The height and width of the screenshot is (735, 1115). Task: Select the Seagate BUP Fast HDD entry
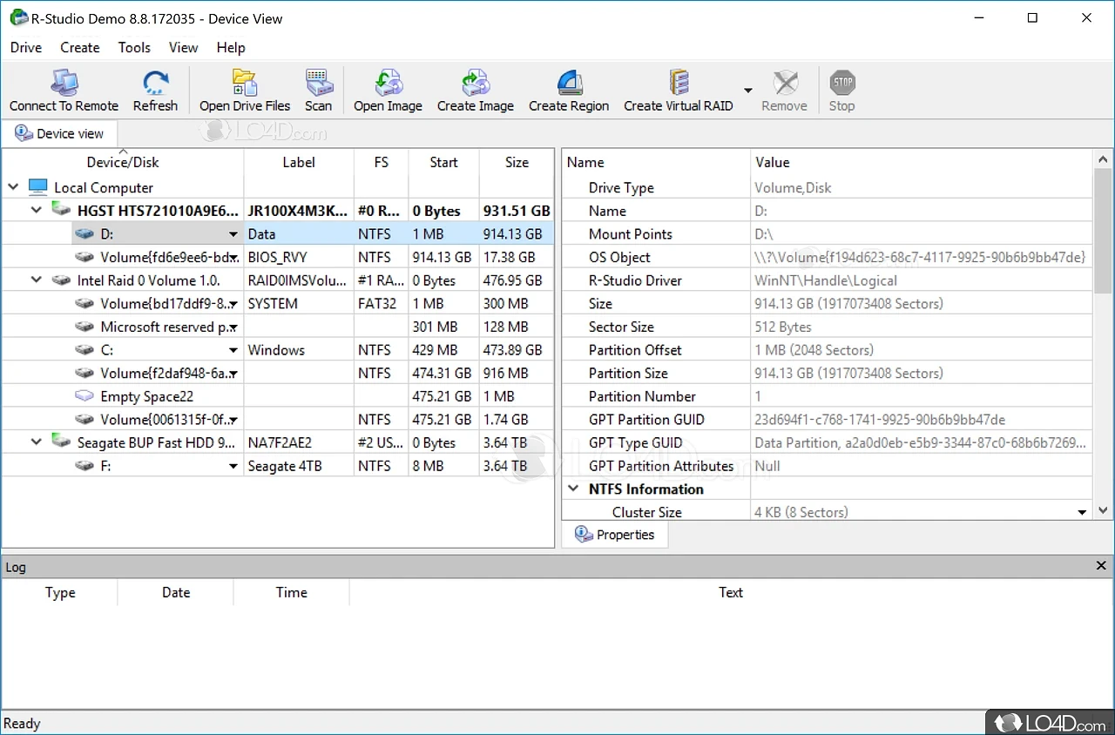pyautogui.click(x=131, y=442)
